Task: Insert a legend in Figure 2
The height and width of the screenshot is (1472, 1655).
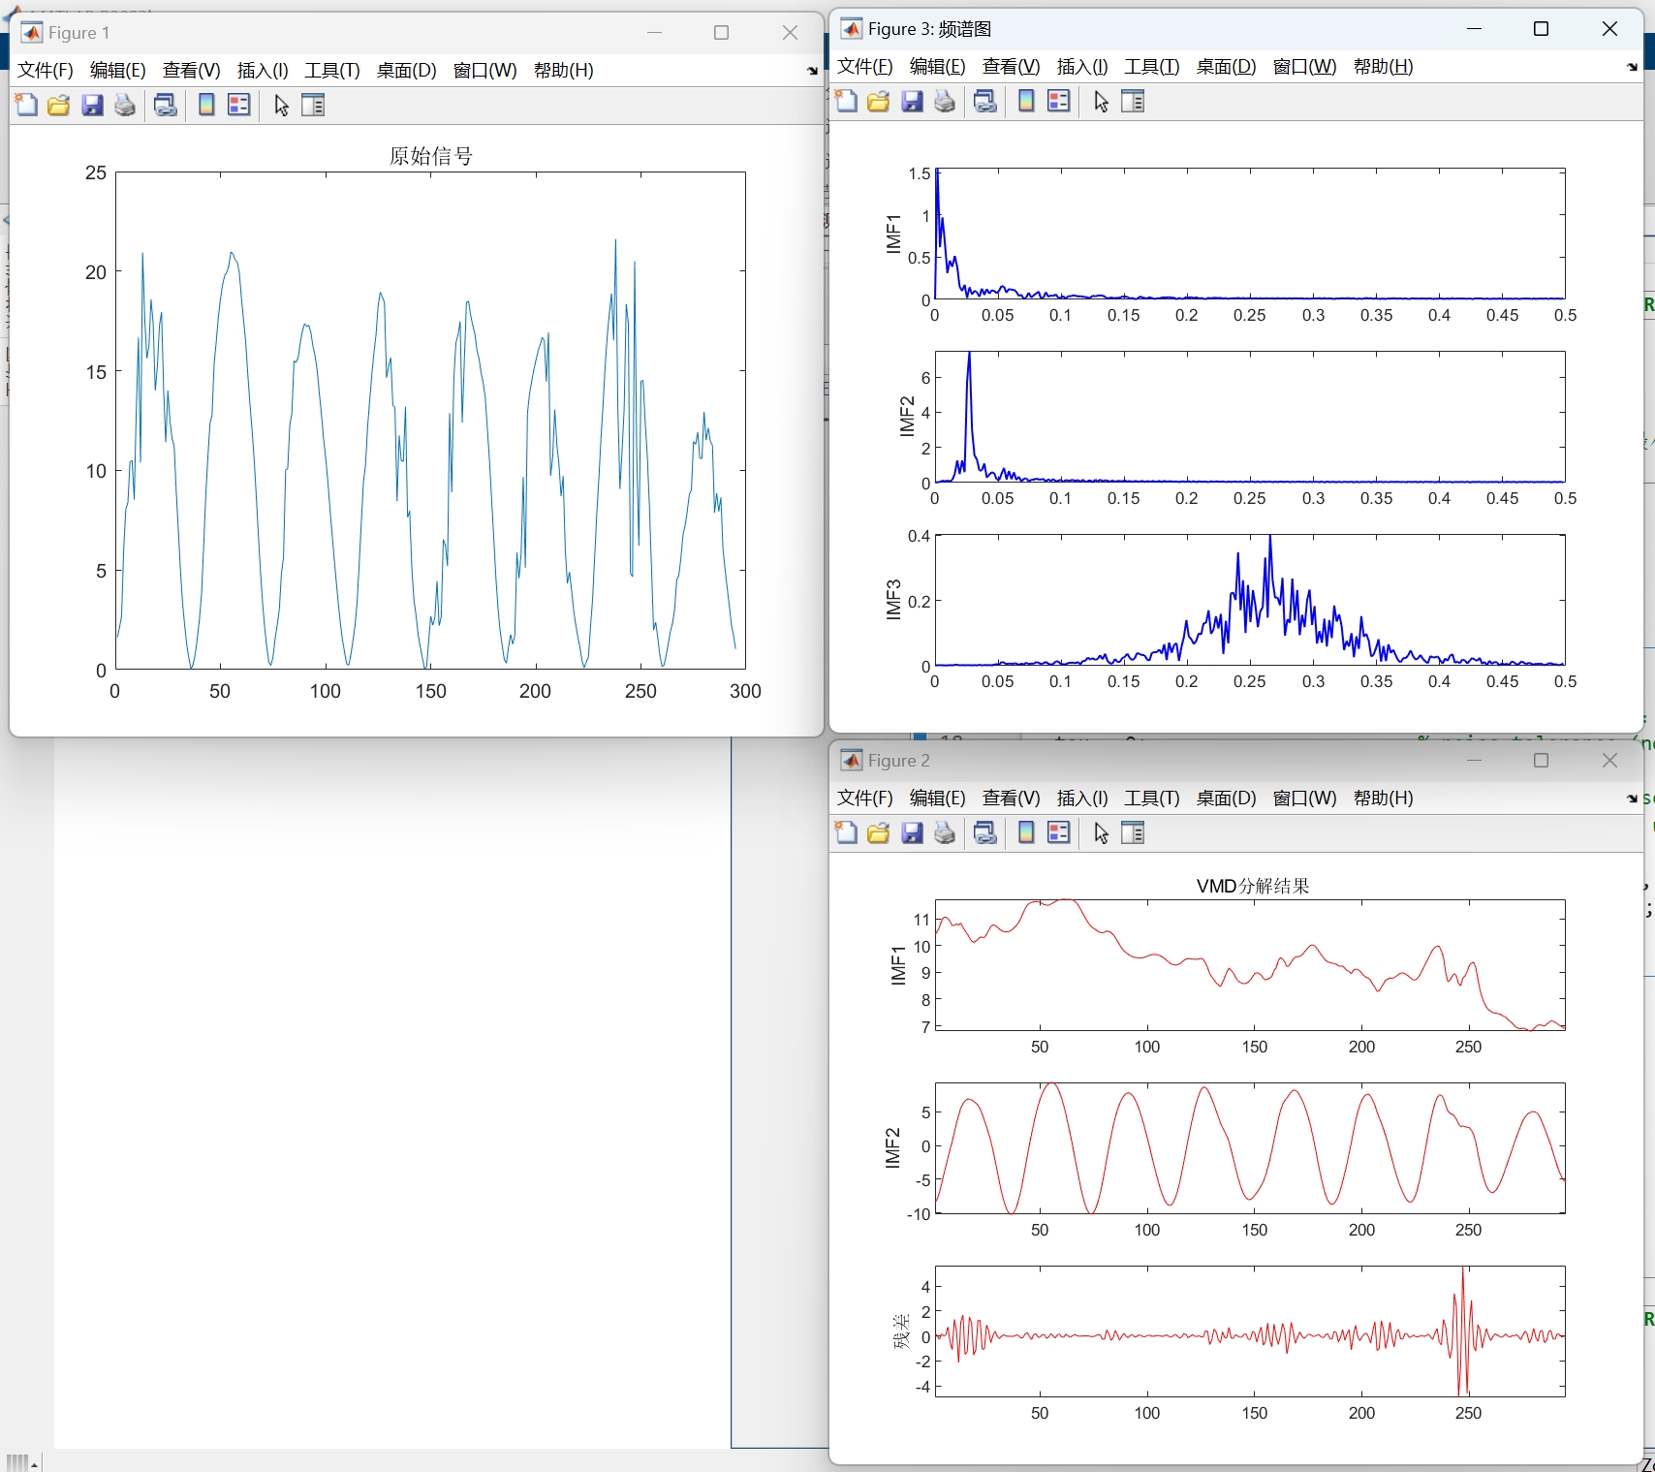Action: point(1058,832)
